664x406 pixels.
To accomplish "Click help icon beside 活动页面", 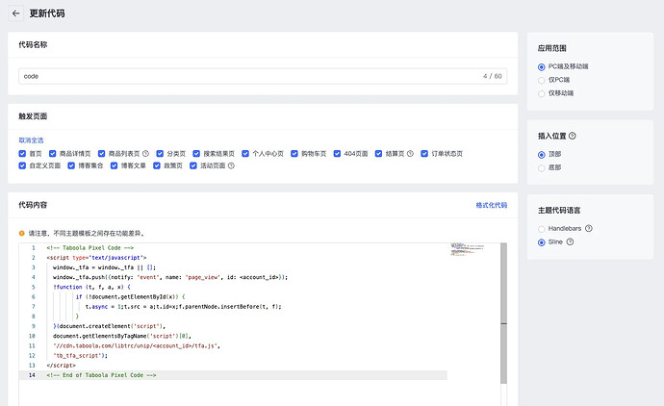I will 231,165.
